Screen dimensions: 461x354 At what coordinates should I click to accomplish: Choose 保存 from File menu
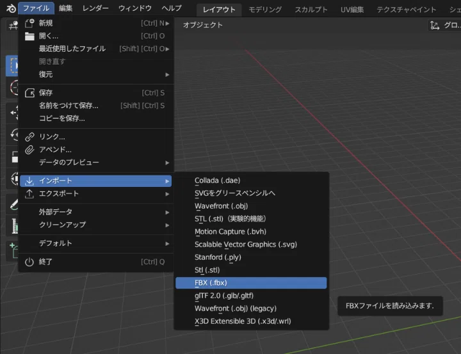coord(96,93)
